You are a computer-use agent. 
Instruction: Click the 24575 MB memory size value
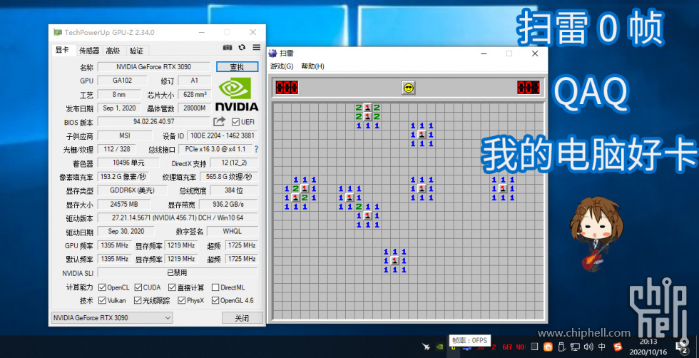click(124, 204)
